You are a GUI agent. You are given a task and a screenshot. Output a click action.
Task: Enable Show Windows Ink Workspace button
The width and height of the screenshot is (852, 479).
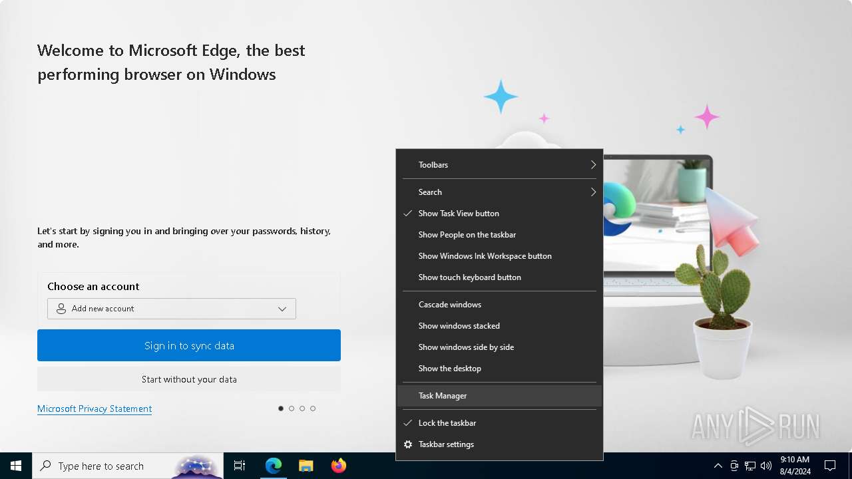click(x=500, y=256)
